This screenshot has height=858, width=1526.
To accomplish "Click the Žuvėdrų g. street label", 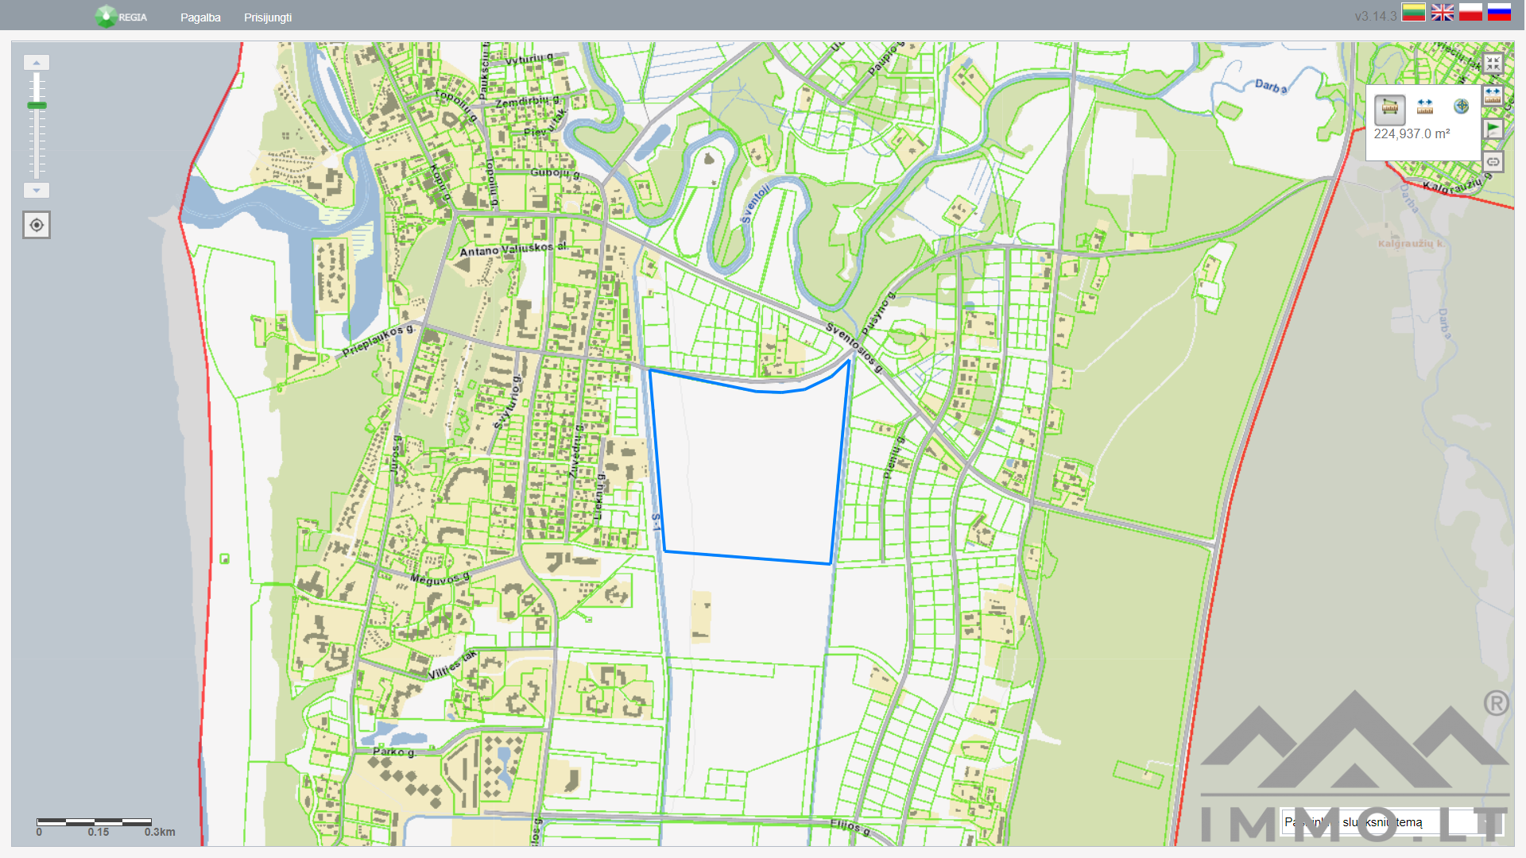I will coord(576,450).
